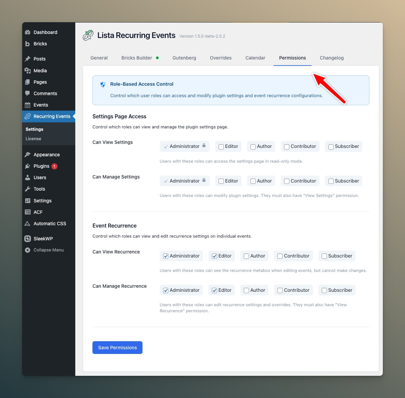Uncheck Editor under Can View Recurrence
The image size is (405, 398).
tap(214, 256)
